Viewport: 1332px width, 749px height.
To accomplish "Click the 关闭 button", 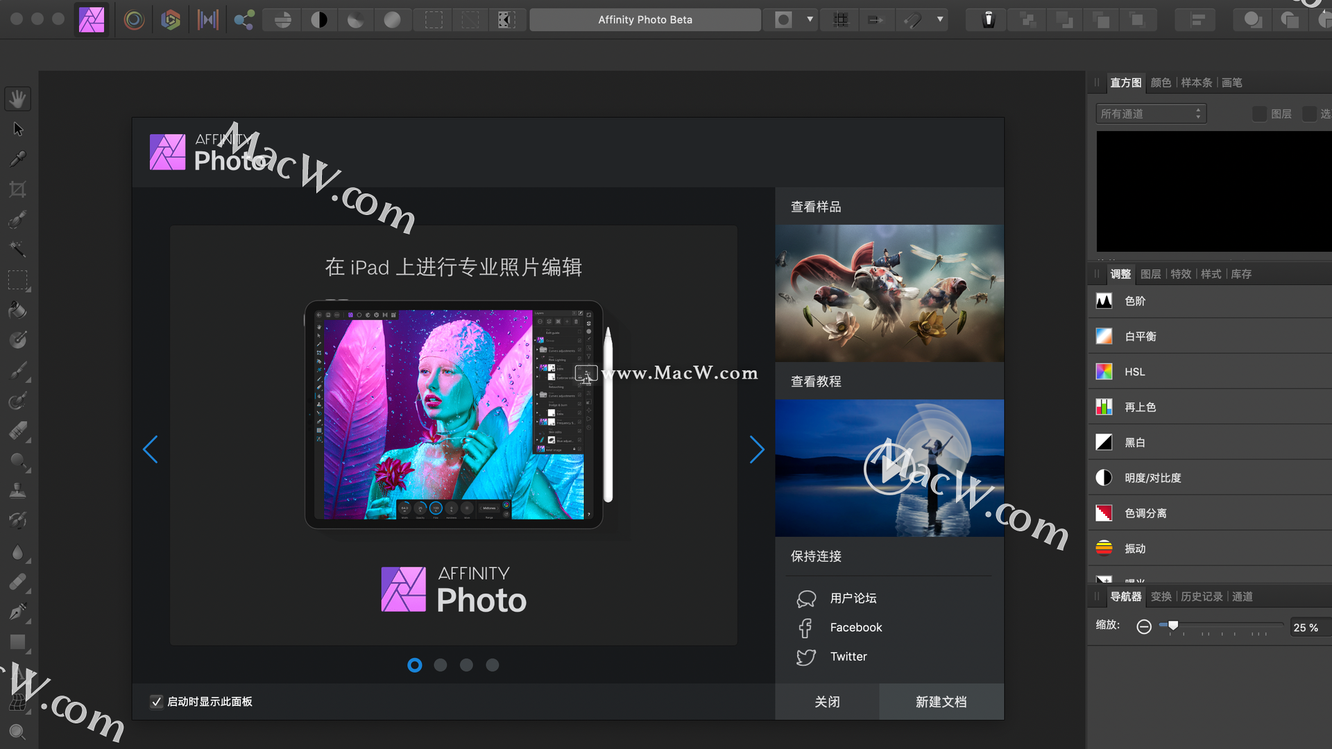I will pos(827,702).
